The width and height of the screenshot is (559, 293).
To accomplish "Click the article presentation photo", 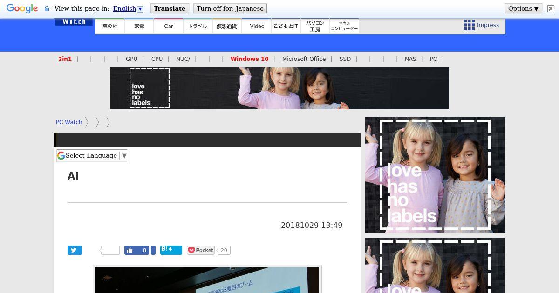I will click(207, 280).
